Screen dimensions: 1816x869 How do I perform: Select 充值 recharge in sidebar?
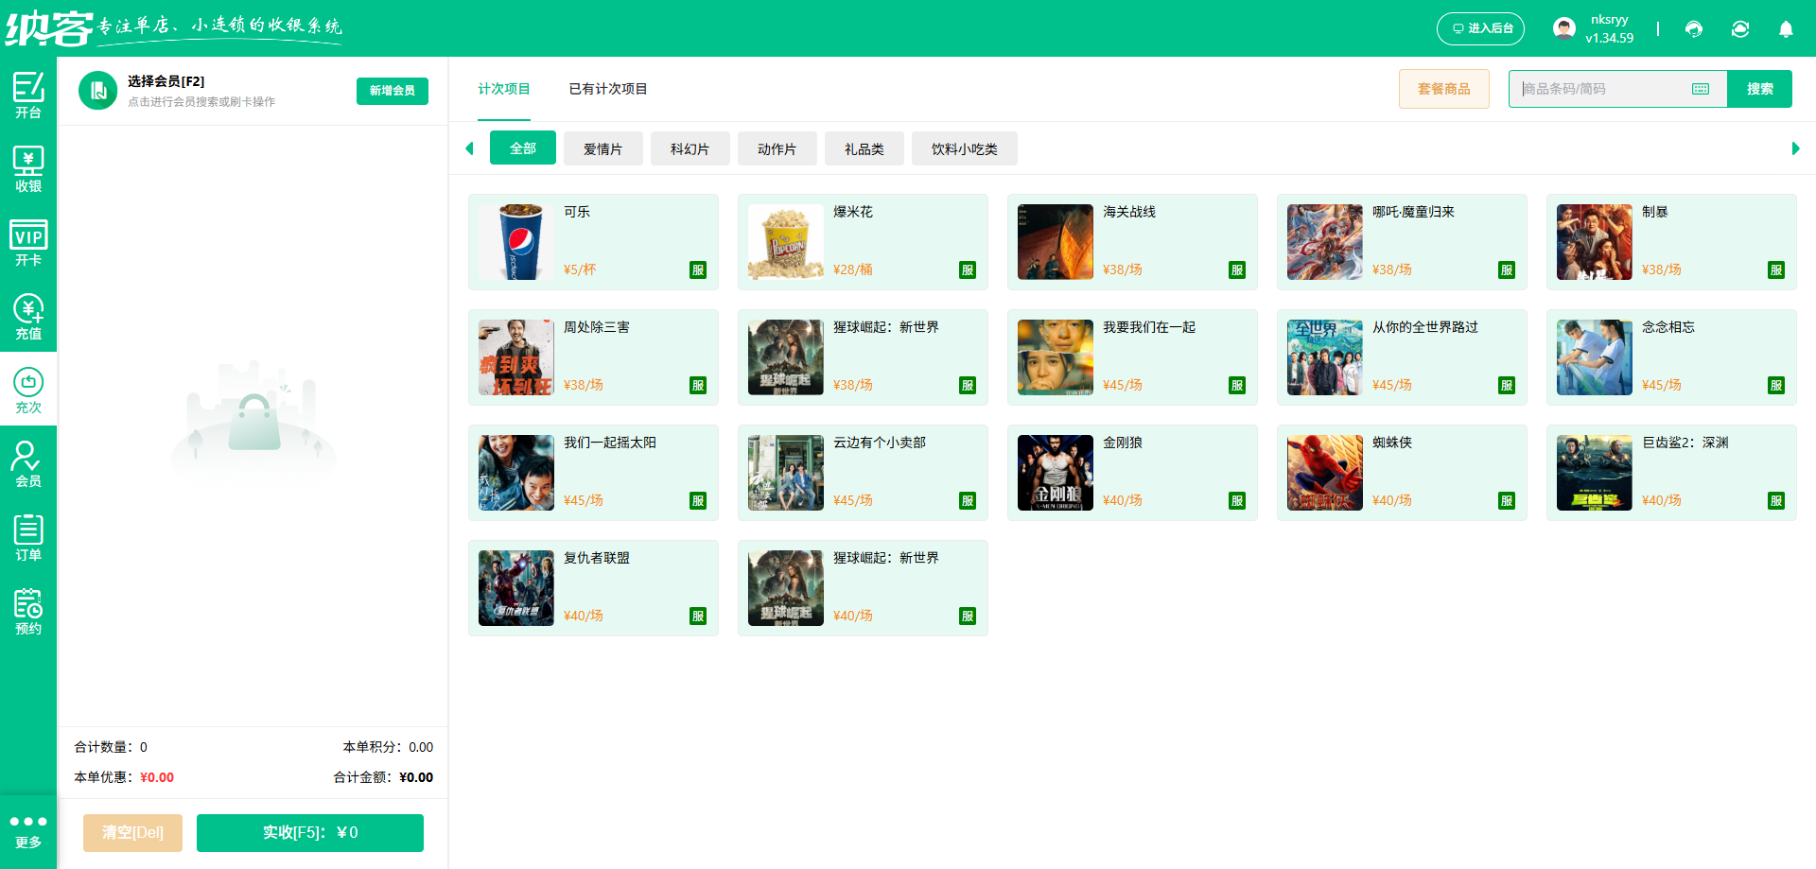[x=28, y=316]
